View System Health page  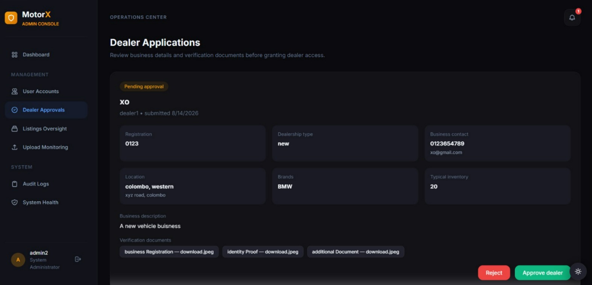pos(46,202)
